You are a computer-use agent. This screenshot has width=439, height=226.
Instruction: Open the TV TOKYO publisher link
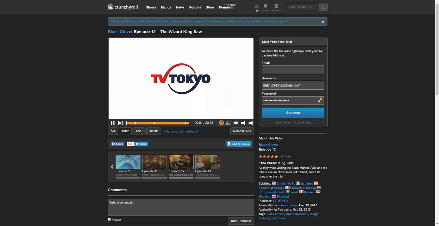pyautogui.click(x=280, y=201)
